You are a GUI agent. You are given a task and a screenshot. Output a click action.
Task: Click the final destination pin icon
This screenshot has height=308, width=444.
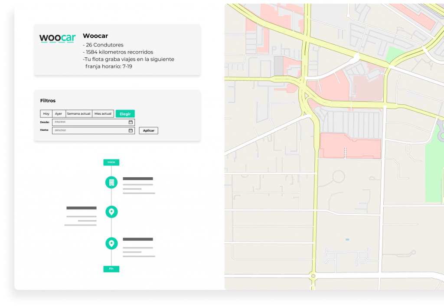111,243
